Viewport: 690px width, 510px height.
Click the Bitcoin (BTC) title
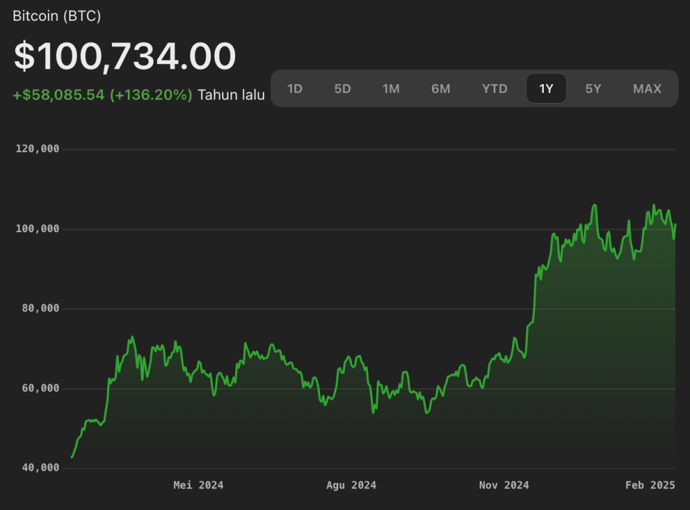[57, 17]
